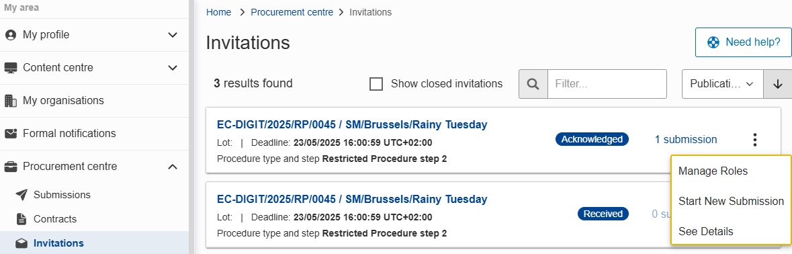Click the Submissions paper plane icon
Image resolution: width=792 pixels, height=254 pixels.
(21, 194)
